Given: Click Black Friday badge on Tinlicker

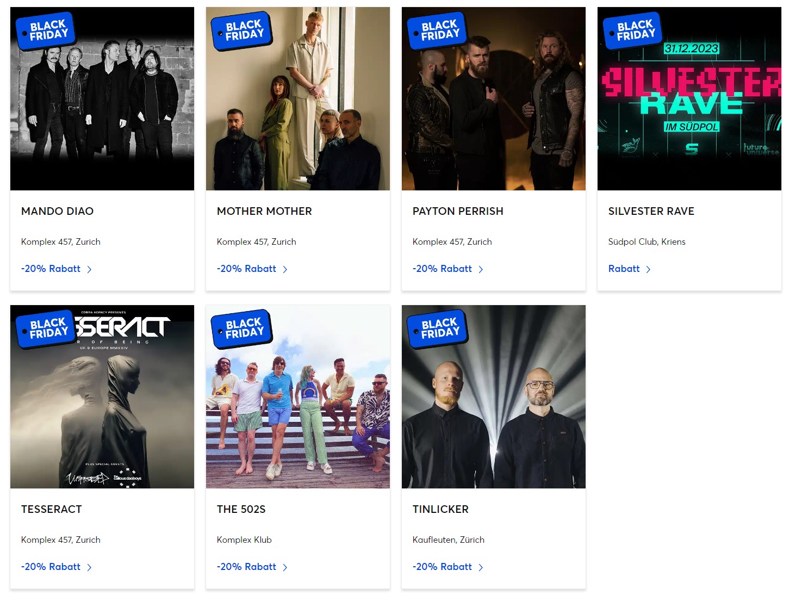Looking at the screenshot, I should pyautogui.click(x=437, y=329).
